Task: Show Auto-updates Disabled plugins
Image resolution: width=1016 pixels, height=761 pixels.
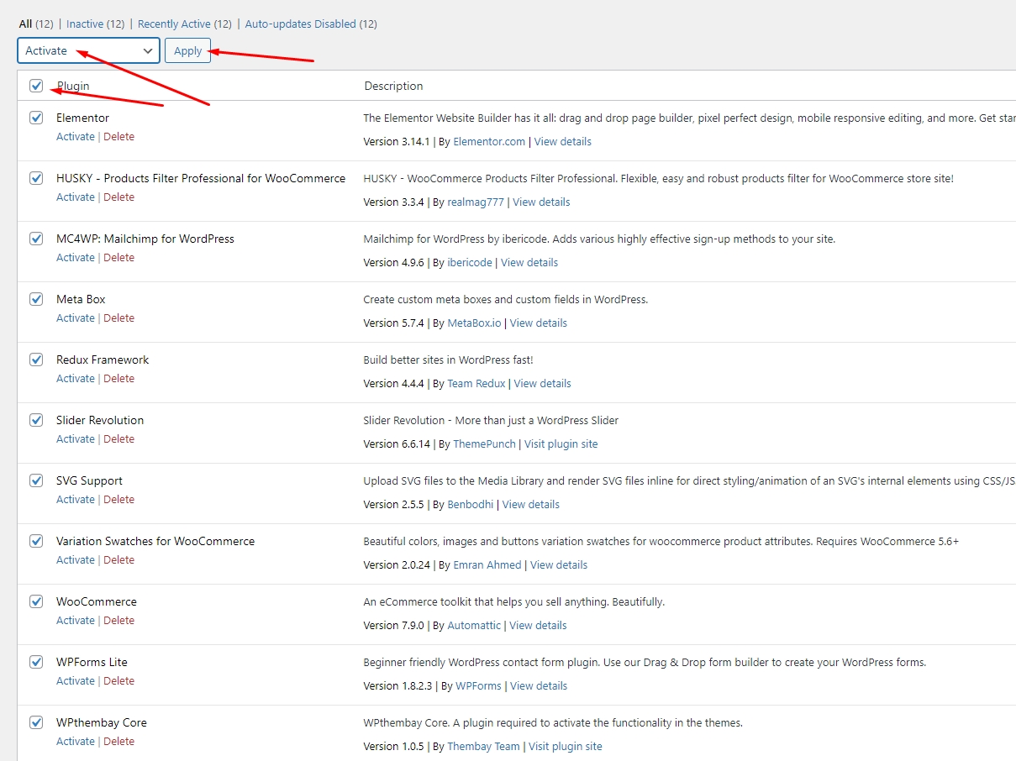Action: click(300, 24)
